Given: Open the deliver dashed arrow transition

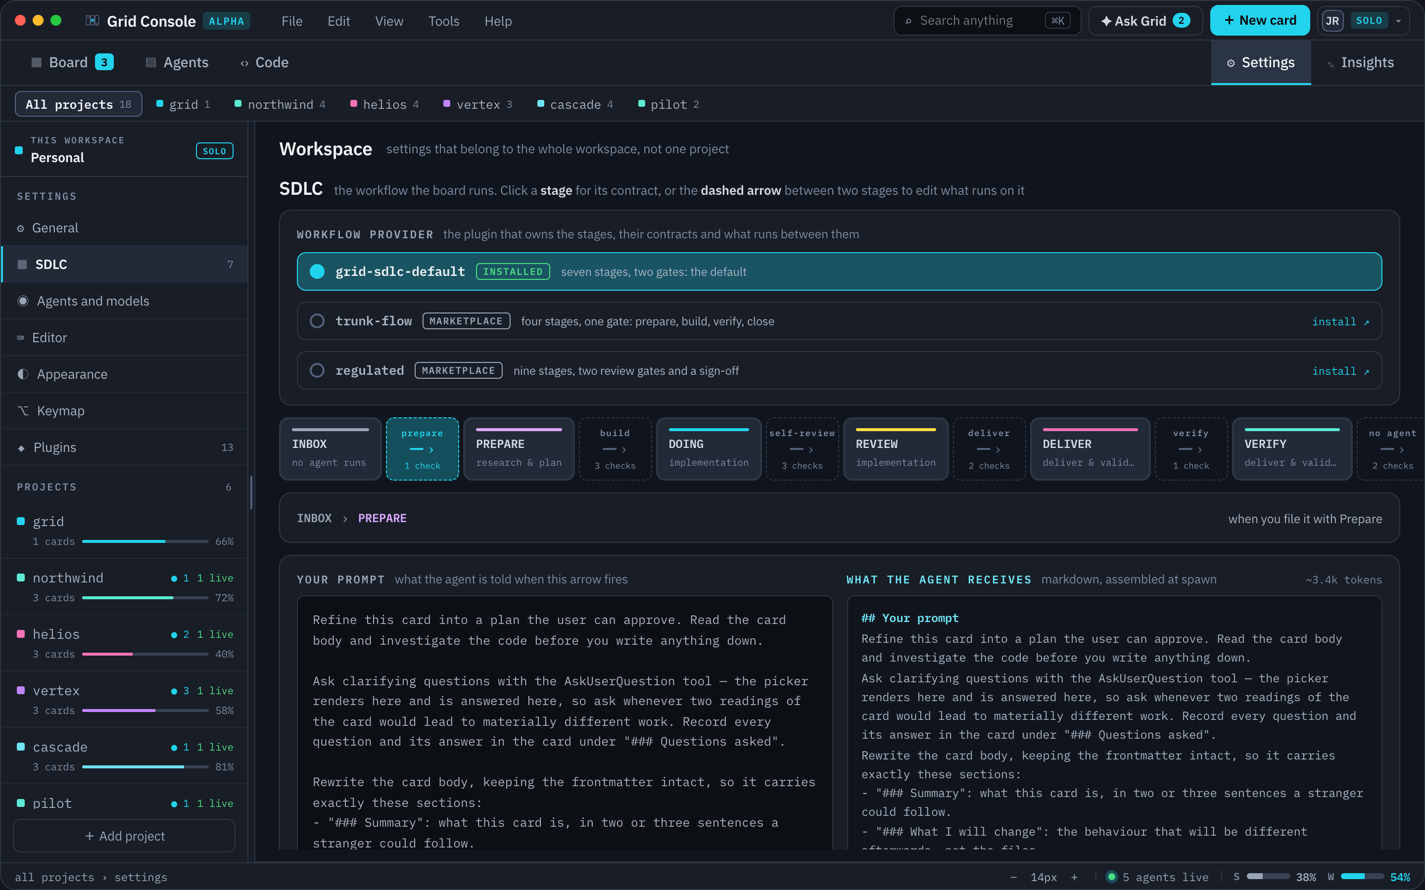Looking at the screenshot, I should (989, 449).
